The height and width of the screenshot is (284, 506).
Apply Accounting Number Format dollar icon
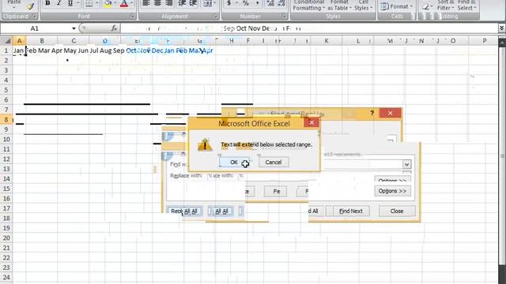(x=228, y=3)
